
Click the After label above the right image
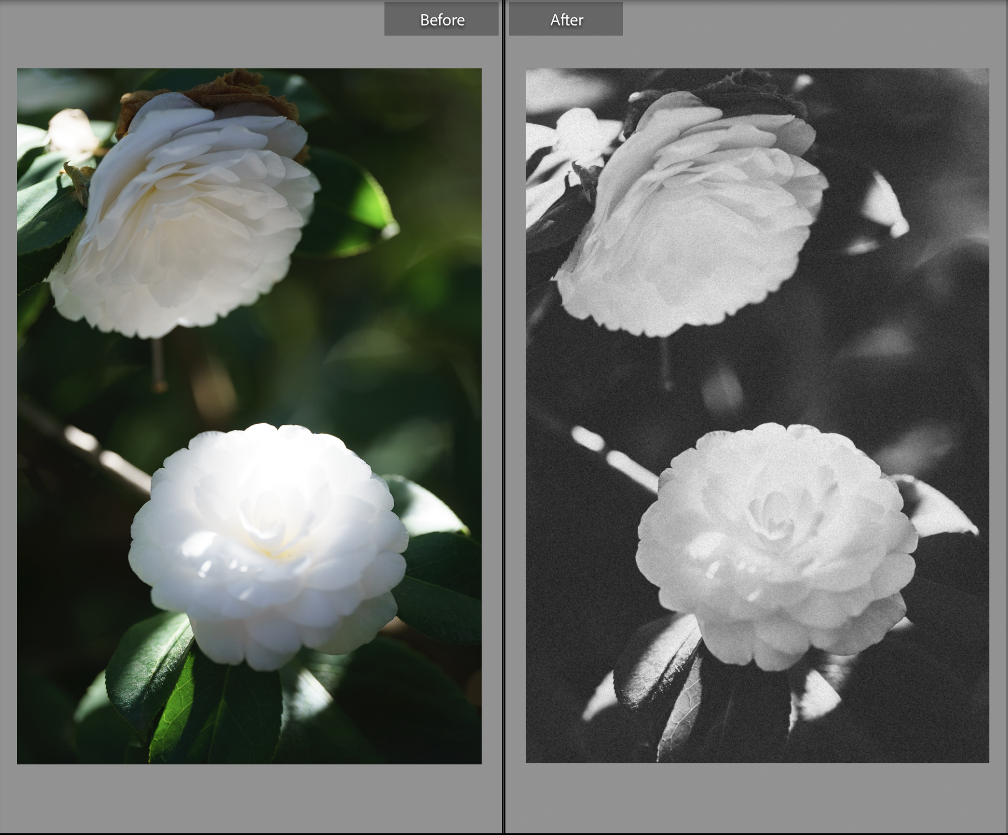(x=566, y=20)
